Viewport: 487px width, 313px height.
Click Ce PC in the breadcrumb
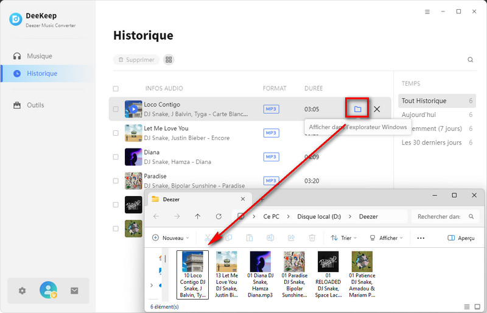coord(271,217)
